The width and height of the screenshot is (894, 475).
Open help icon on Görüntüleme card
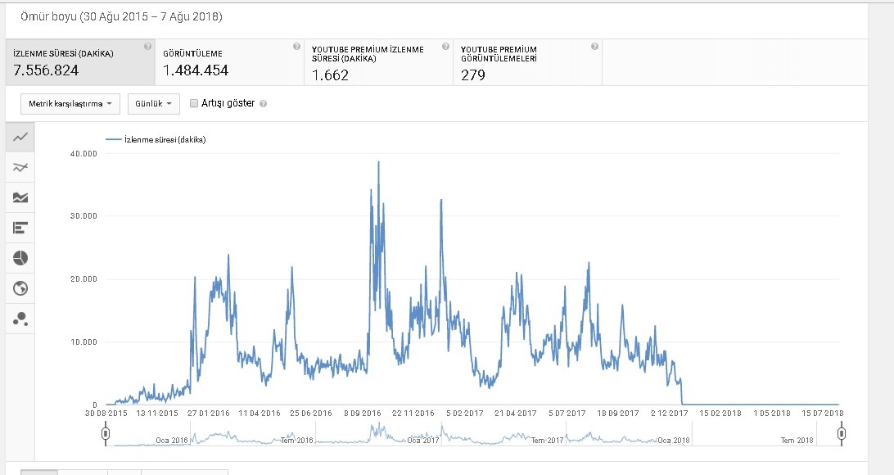[x=296, y=46]
